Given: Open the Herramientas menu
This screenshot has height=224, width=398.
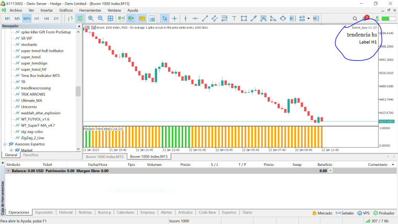Looking at the screenshot, I should [x=90, y=10].
